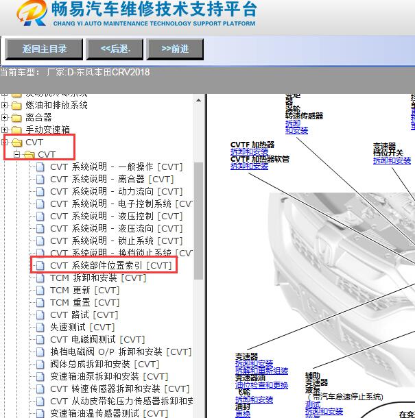Collapse the inner CVT subfolder node
Screen dimensions: 415x418
(x=17, y=154)
